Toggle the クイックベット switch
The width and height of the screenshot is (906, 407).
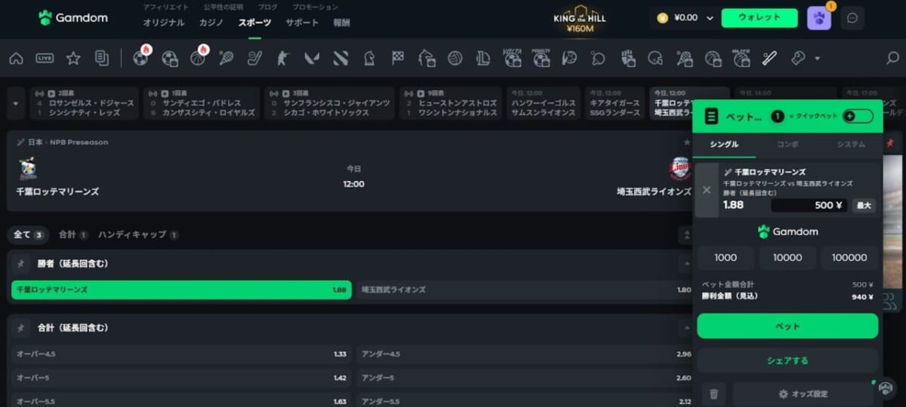pos(857,116)
